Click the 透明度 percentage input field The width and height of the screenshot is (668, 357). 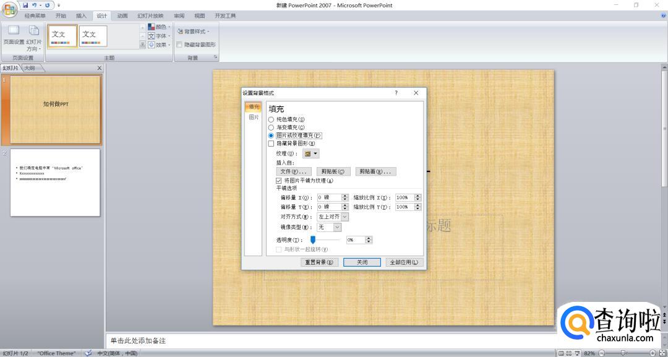tap(356, 240)
